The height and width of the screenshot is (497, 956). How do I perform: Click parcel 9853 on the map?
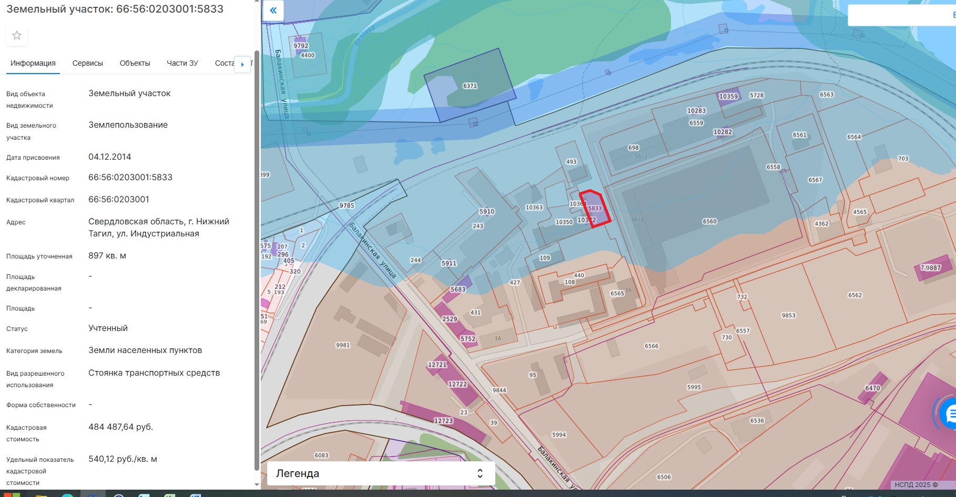click(x=788, y=315)
